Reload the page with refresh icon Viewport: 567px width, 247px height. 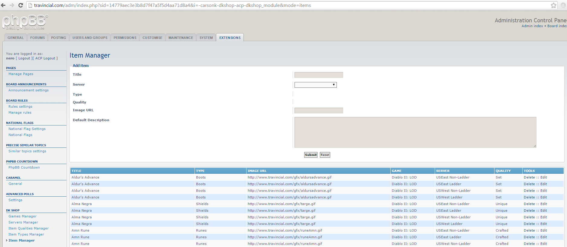pyautogui.click(x=21, y=5)
